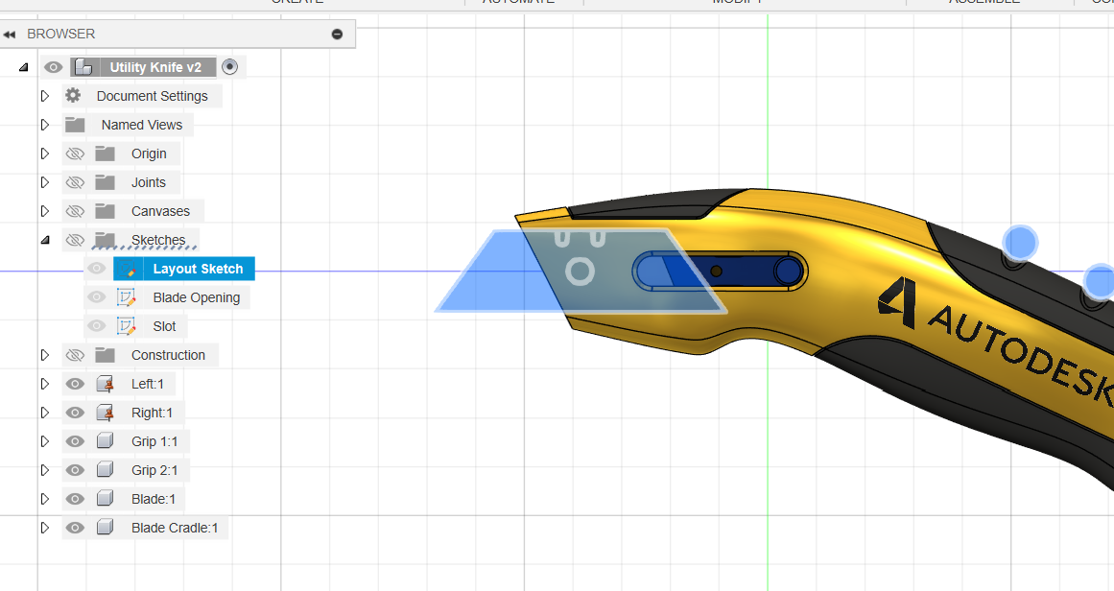Click the Grip 2:1 component cube icon
This screenshot has height=591, width=1114.
[106, 470]
